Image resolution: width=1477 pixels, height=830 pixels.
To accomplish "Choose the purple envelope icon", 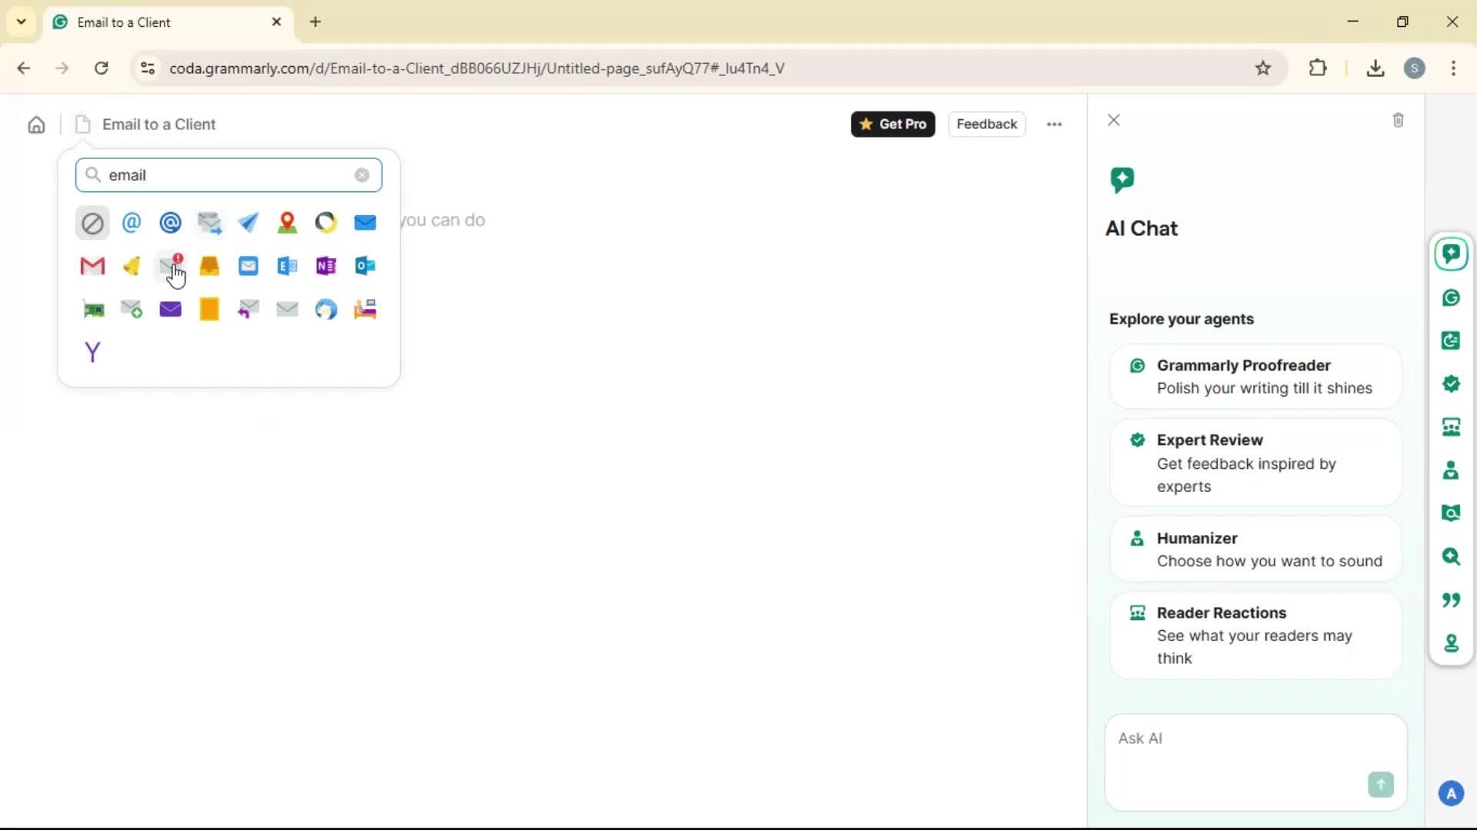I will (x=170, y=309).
